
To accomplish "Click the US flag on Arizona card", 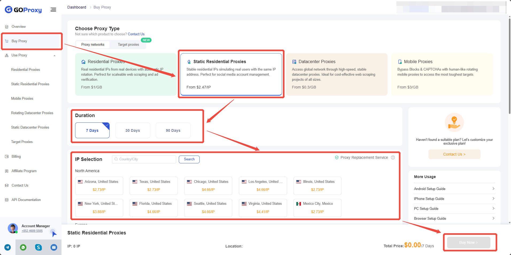I will [x=80, y=182].
